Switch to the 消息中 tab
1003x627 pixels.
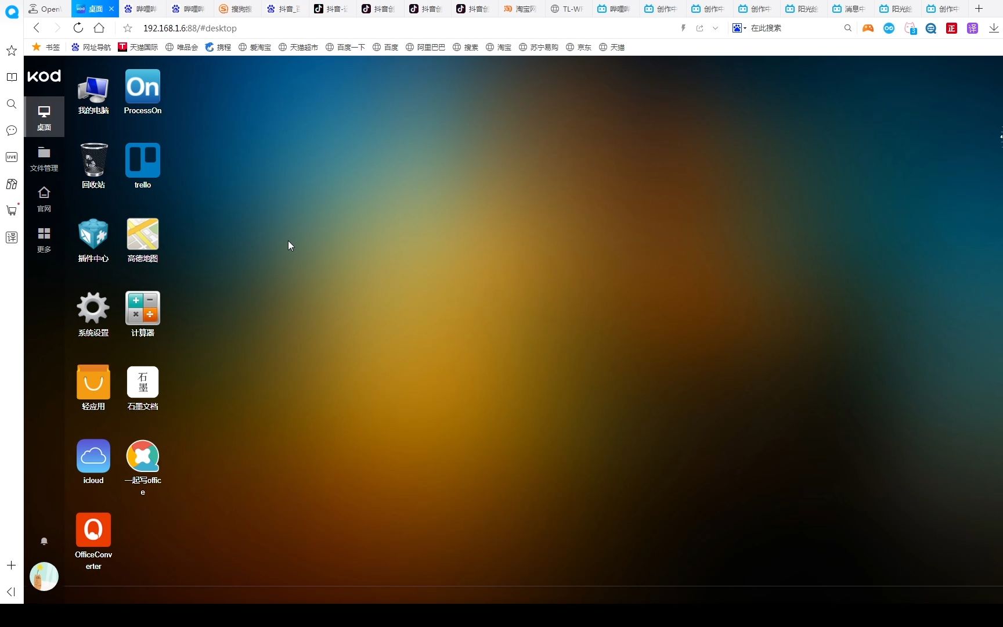tap(849, 9)
